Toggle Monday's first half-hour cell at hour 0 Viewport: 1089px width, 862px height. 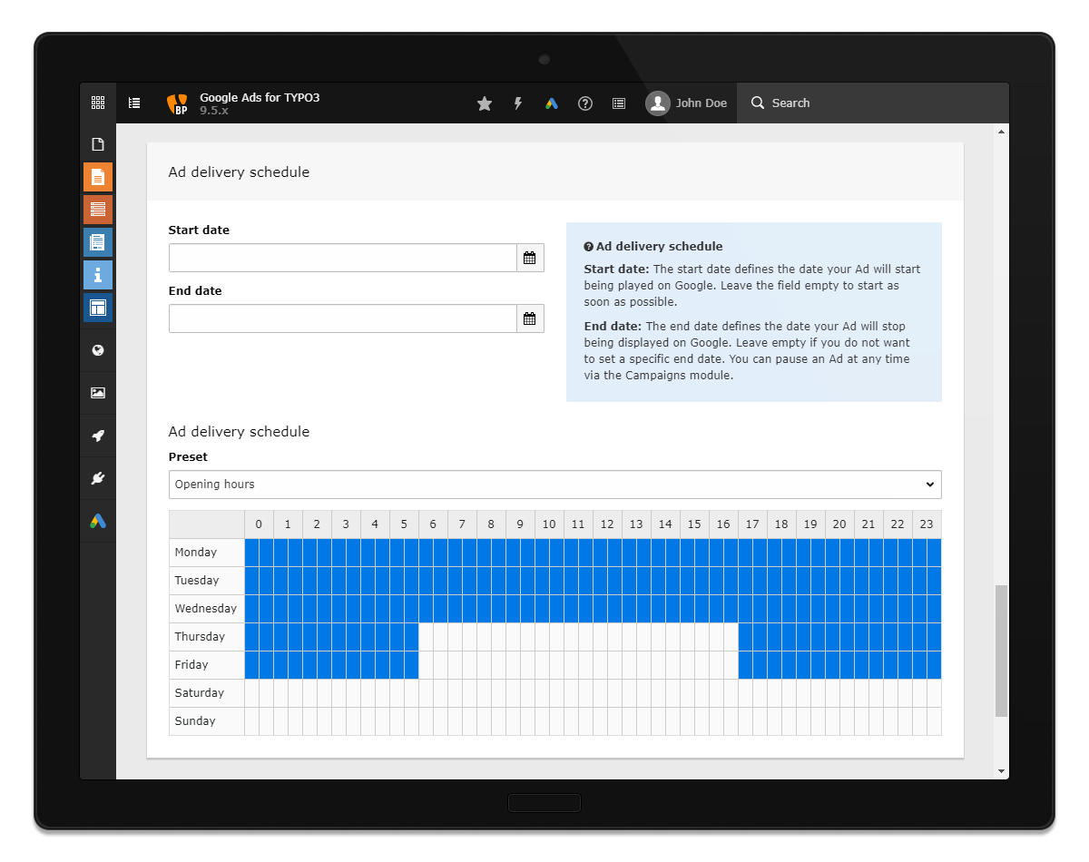[x=252, y=553]
